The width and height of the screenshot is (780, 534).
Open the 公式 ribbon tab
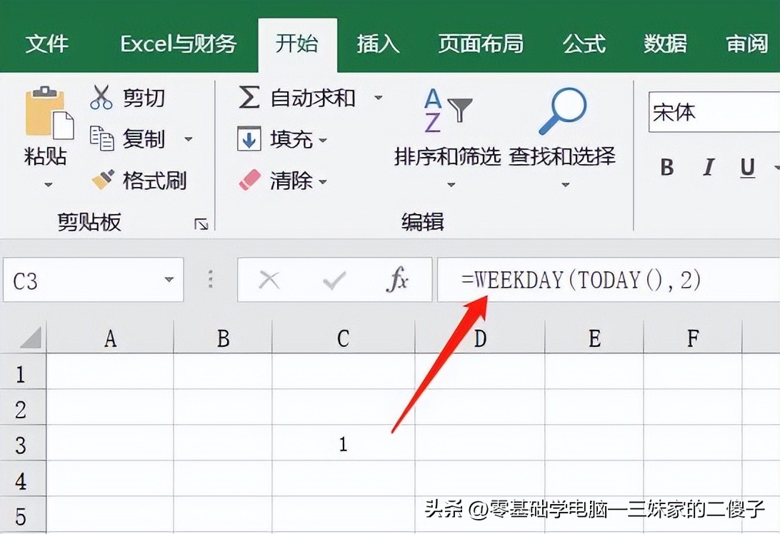[584, 44]
